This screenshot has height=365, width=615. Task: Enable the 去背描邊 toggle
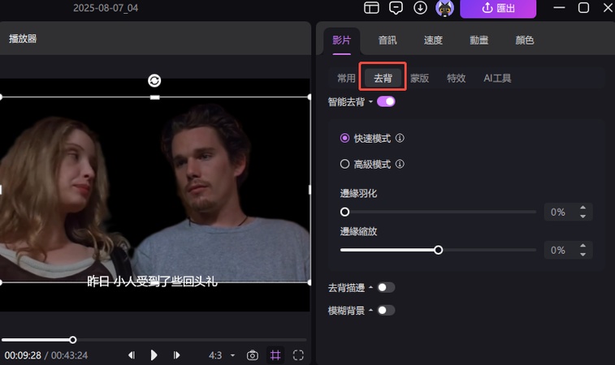[x=386, y=287]
